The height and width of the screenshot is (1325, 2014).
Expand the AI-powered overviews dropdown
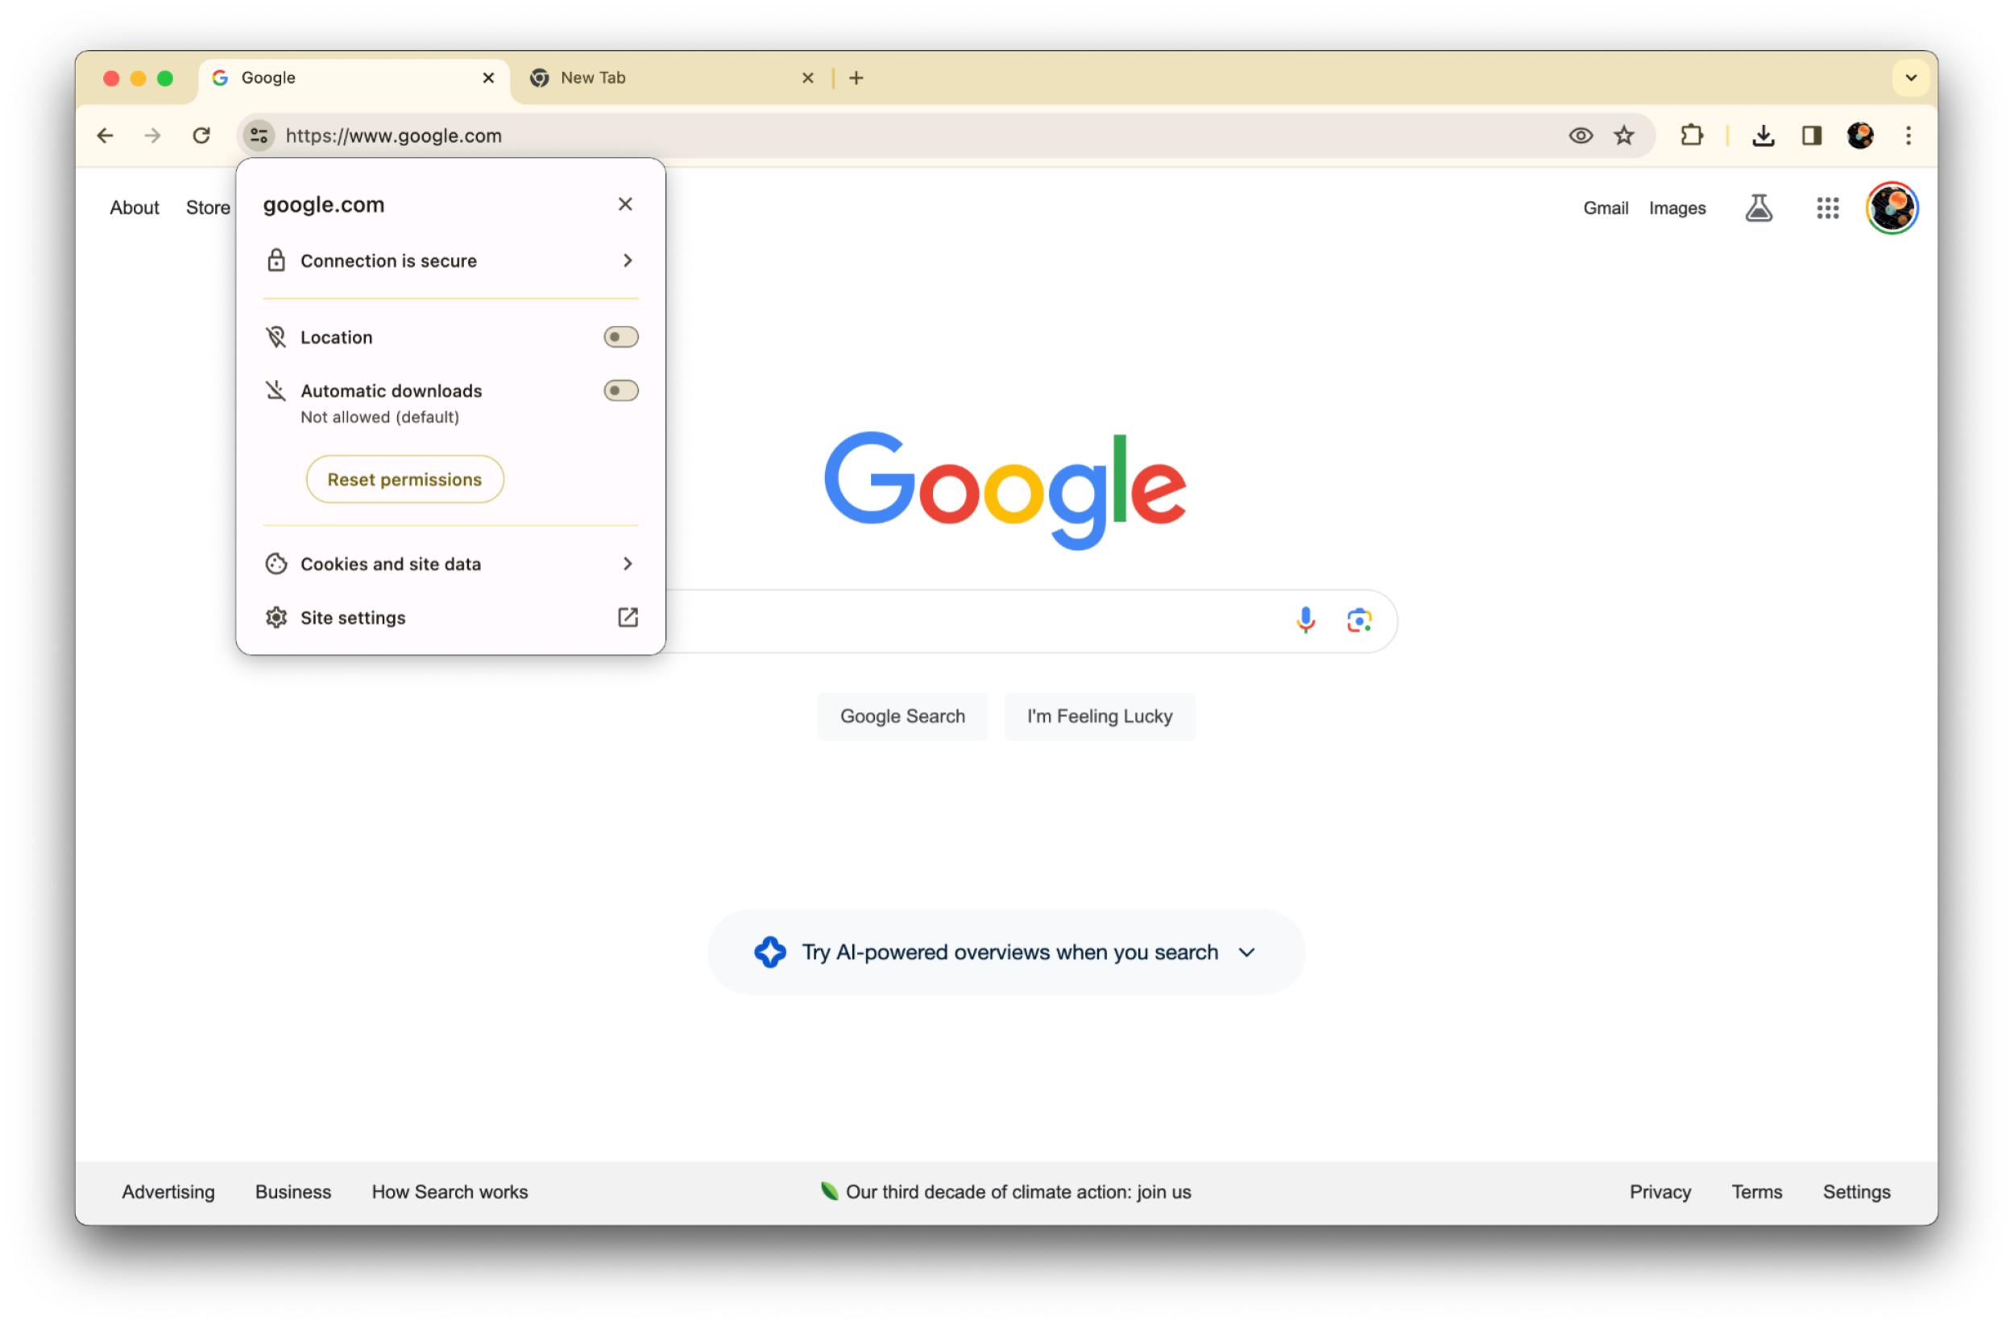[1248, 952]
